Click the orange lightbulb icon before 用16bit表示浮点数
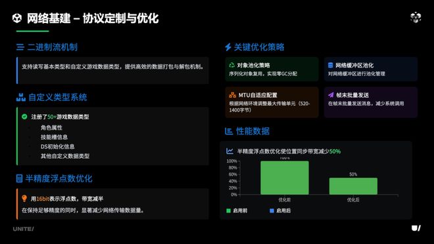The height and width of the screenshot is (244, 434). click(24, 199)
